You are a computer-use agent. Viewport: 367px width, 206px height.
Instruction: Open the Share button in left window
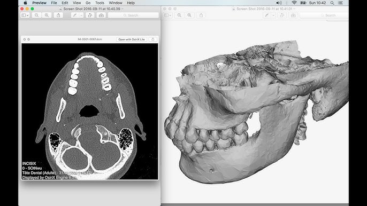(58, 15)
